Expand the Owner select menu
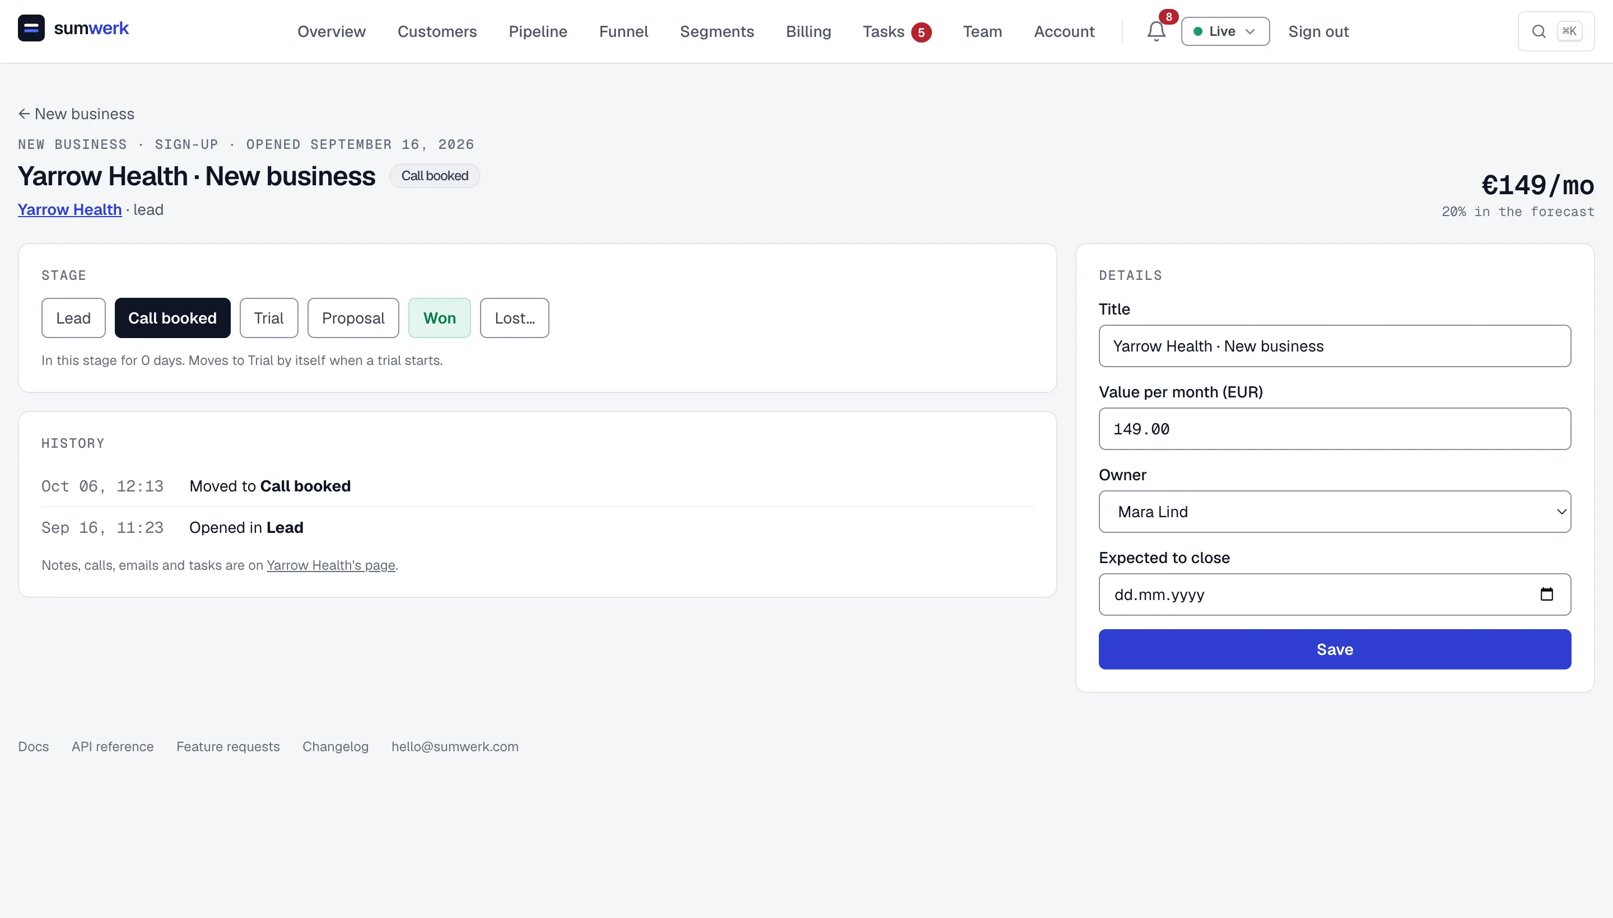 click(1335, 511)
